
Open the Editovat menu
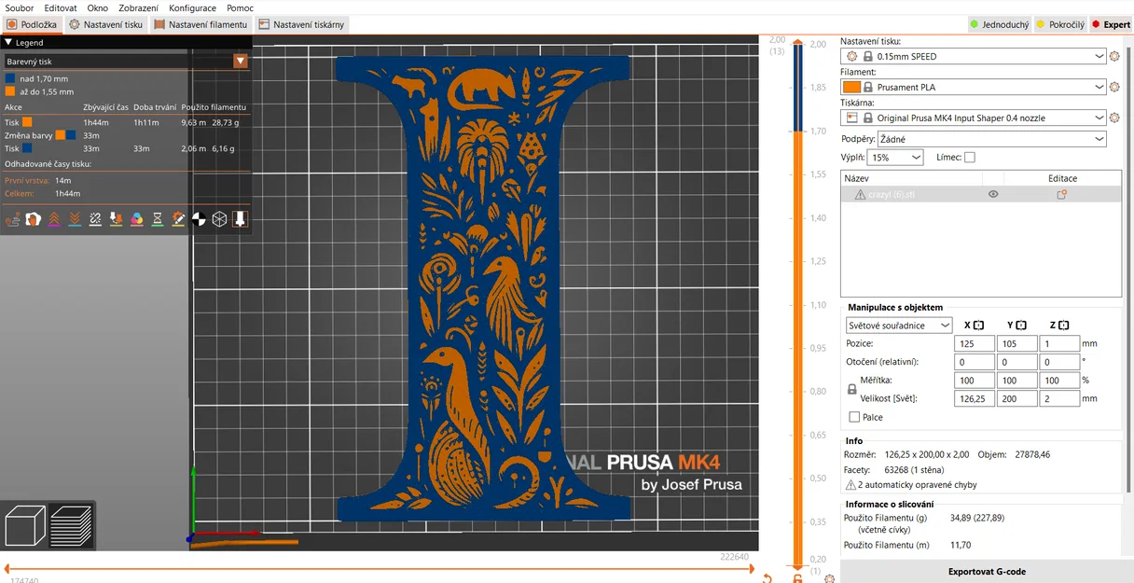coord(61,7)
